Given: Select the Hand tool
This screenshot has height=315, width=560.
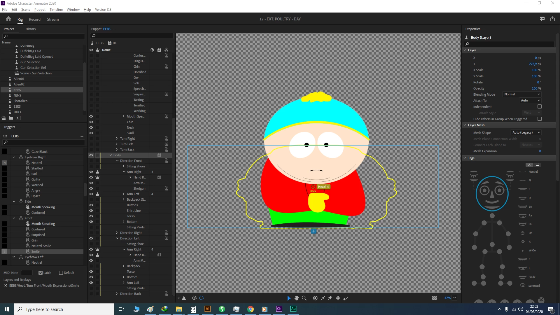Looking at the screenshot, I should click(x=296, y=298).
